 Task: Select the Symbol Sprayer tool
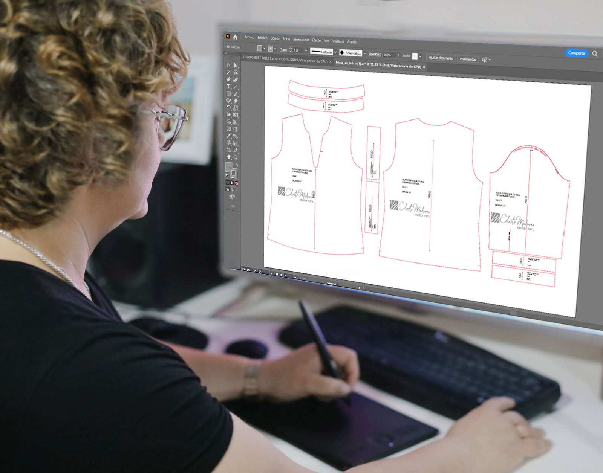pyautogui.click(x=229, y=143)
